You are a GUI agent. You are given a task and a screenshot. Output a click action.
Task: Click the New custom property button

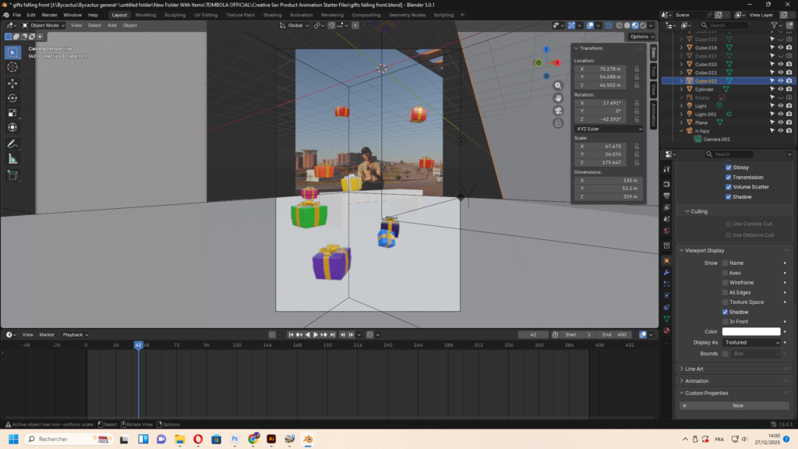(737, 405)
